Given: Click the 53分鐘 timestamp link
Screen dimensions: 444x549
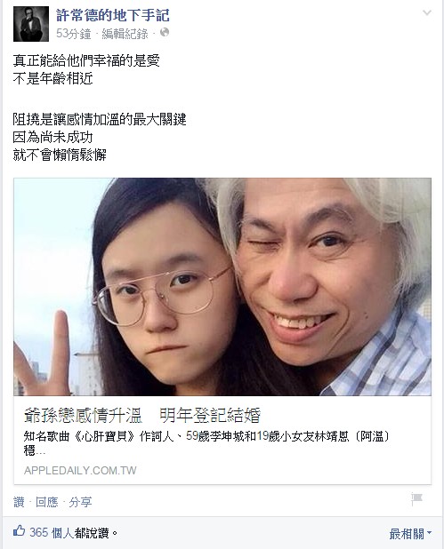Looking at the screenshot, I should tap(73, 34).
